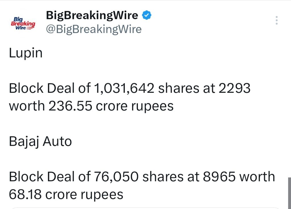The image size is (291, 209).
Task: Click the @BigBreakingWire handle
Action: [94, 29]
